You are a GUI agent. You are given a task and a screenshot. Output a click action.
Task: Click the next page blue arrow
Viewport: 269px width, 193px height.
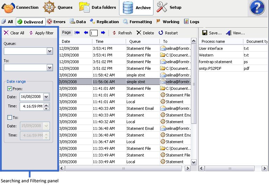click(x=103, y=33)
